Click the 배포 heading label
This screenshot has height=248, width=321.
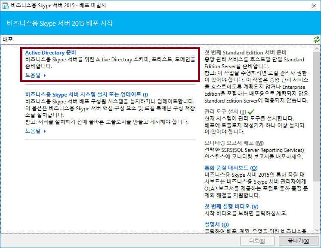pos(8,39)
